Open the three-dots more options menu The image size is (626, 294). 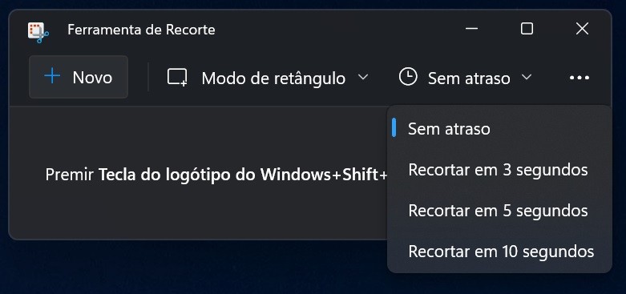click(x=580, y=78)
